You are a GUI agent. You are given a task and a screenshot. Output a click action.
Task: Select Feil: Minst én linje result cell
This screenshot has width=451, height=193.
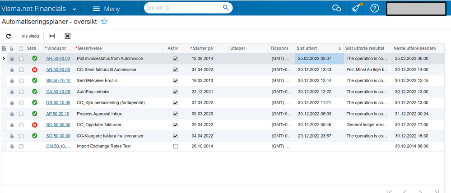point(367,69)
